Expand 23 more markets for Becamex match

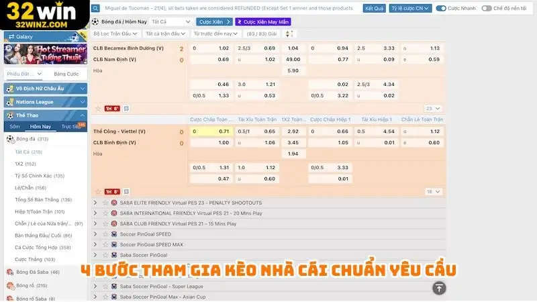(433, 109)
